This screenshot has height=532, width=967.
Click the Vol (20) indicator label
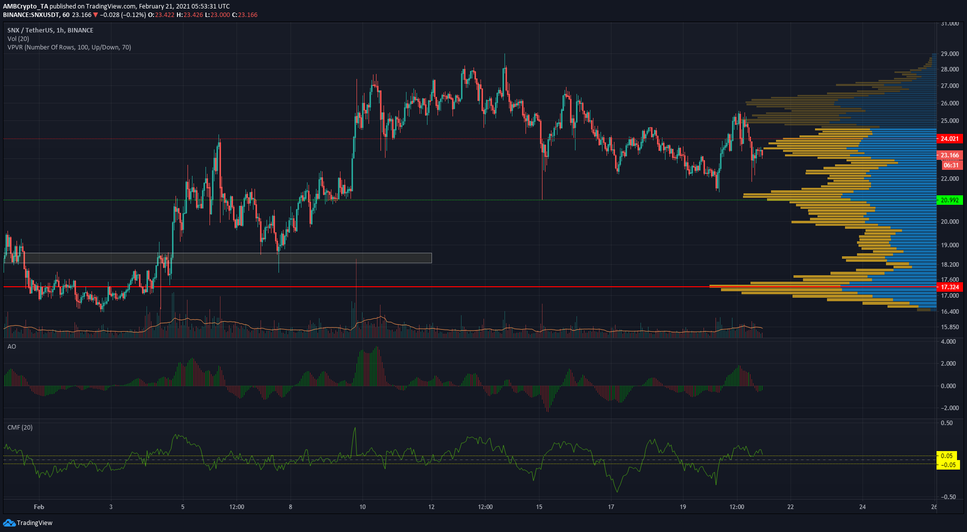point(18,38)
